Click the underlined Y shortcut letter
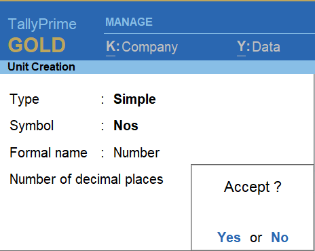This screenshot has height=251, width=315. (x=242, y=47)
